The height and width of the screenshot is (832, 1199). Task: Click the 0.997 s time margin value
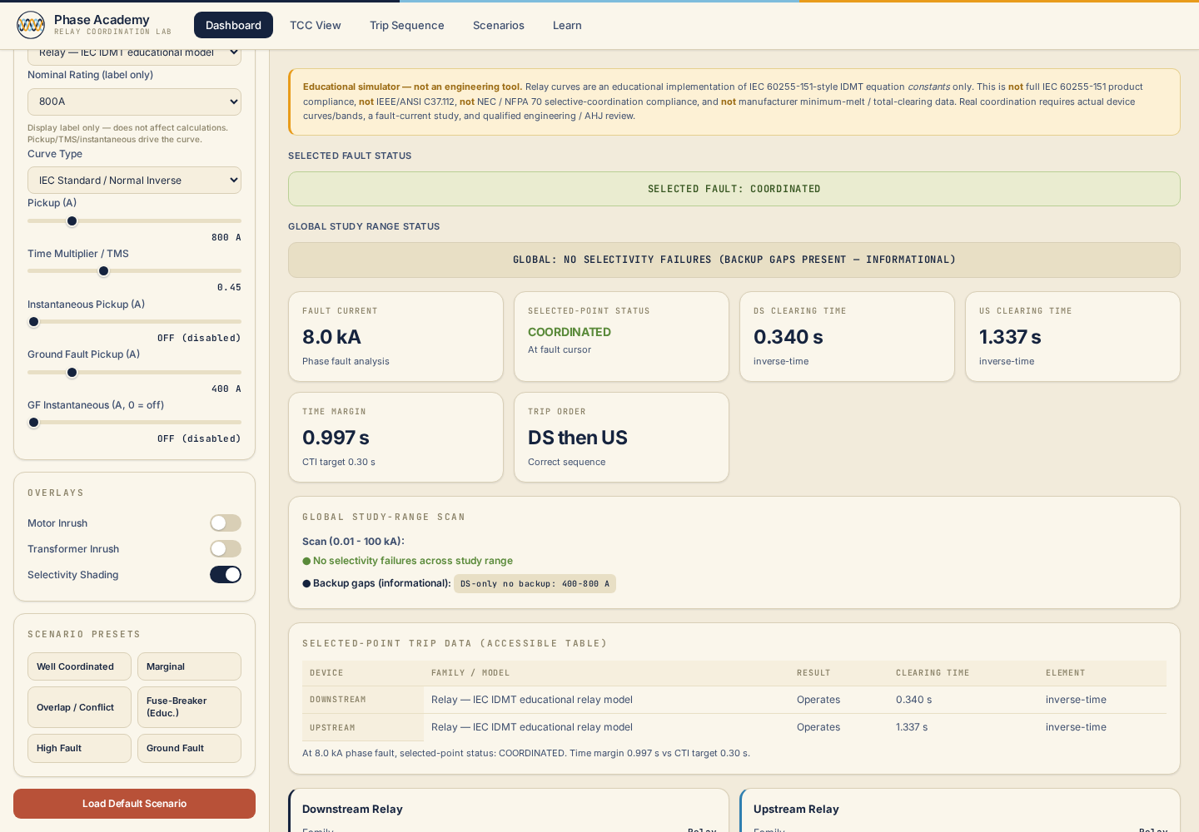336,438
